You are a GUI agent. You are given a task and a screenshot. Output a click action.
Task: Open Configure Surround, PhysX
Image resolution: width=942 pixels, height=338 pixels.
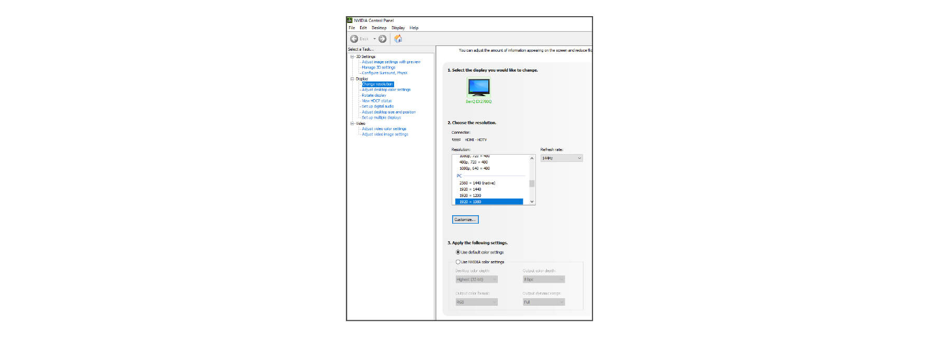[385, 73]
